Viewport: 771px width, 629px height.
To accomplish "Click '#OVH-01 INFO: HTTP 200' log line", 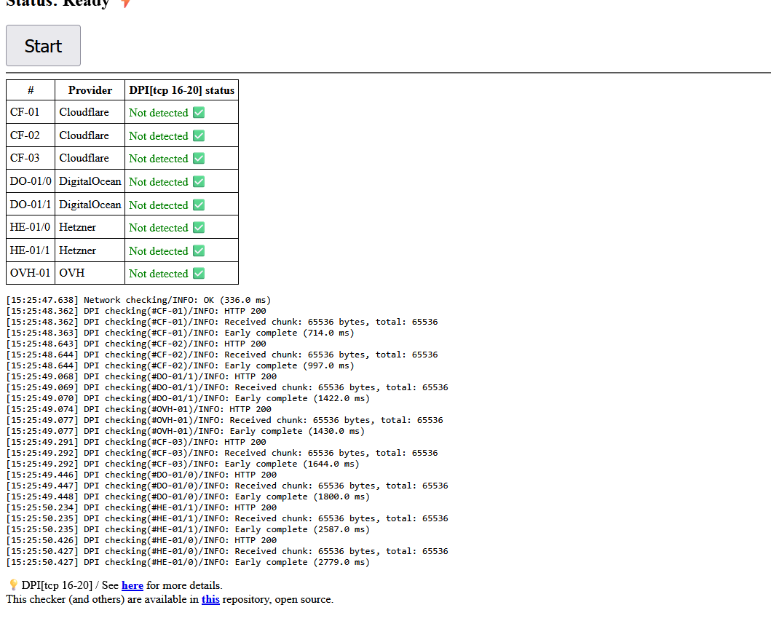I will (x=138, y=409).
